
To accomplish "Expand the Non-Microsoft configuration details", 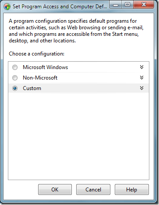I will [141, 77].
